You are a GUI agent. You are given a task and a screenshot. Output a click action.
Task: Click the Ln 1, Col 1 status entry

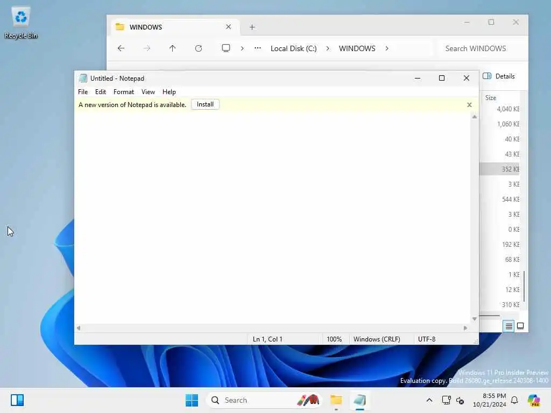[267, 339]
